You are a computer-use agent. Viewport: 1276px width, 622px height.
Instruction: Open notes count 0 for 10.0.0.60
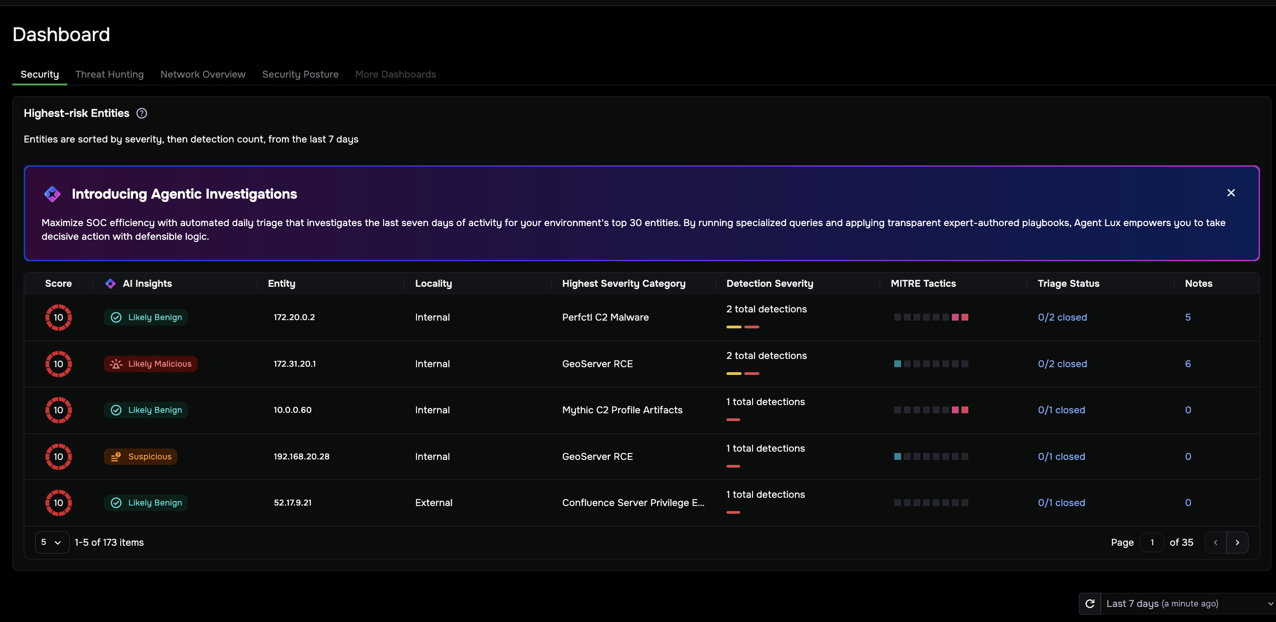(x=1188, y=410)
